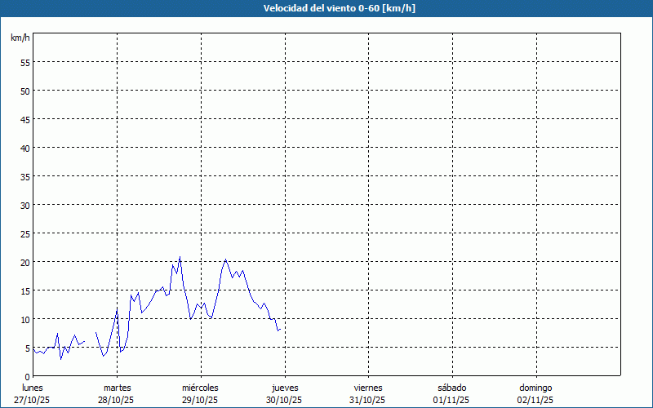653x408 pixels.
Task: Click the 20 value on the y-axis
Action: tap(24, 262)
